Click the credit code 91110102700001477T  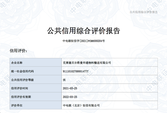coord(76,71)
